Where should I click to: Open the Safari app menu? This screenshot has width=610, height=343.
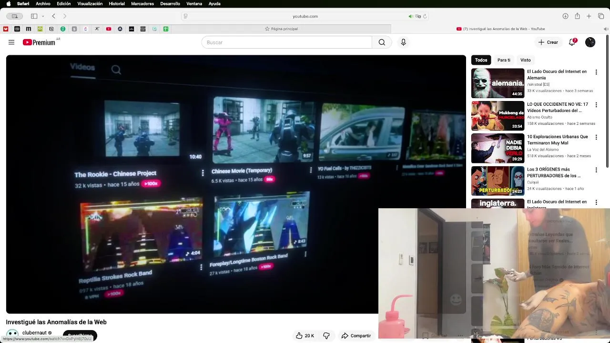tap(23, 4)
